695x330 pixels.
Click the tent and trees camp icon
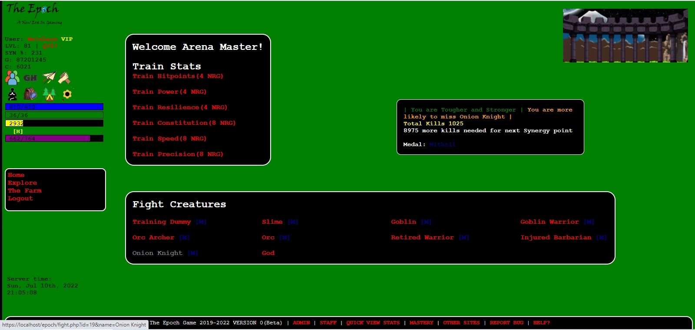click(x=49, y=94)
